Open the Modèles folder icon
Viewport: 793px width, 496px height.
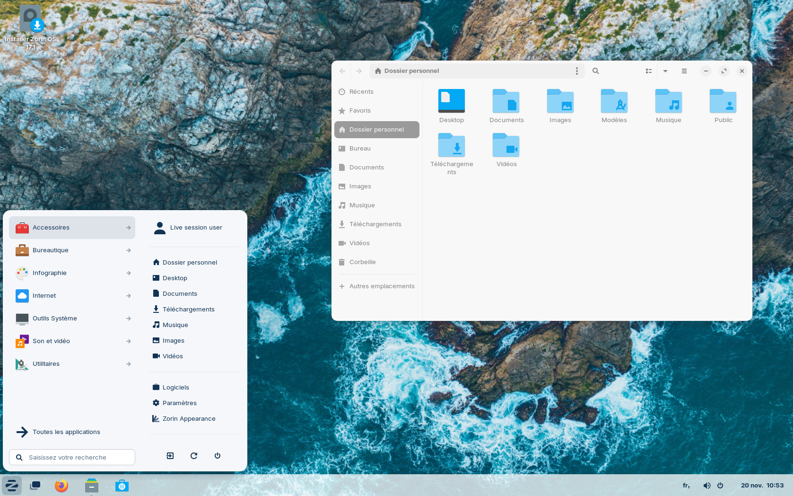[x=614, y=106]
